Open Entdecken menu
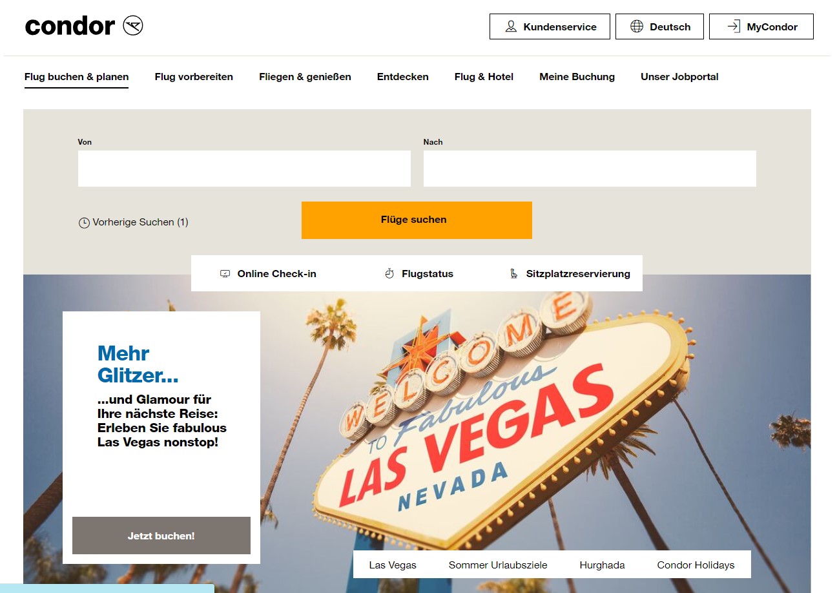Image resolution: width=837 pixels, height=593 pixels. [403, 77]
